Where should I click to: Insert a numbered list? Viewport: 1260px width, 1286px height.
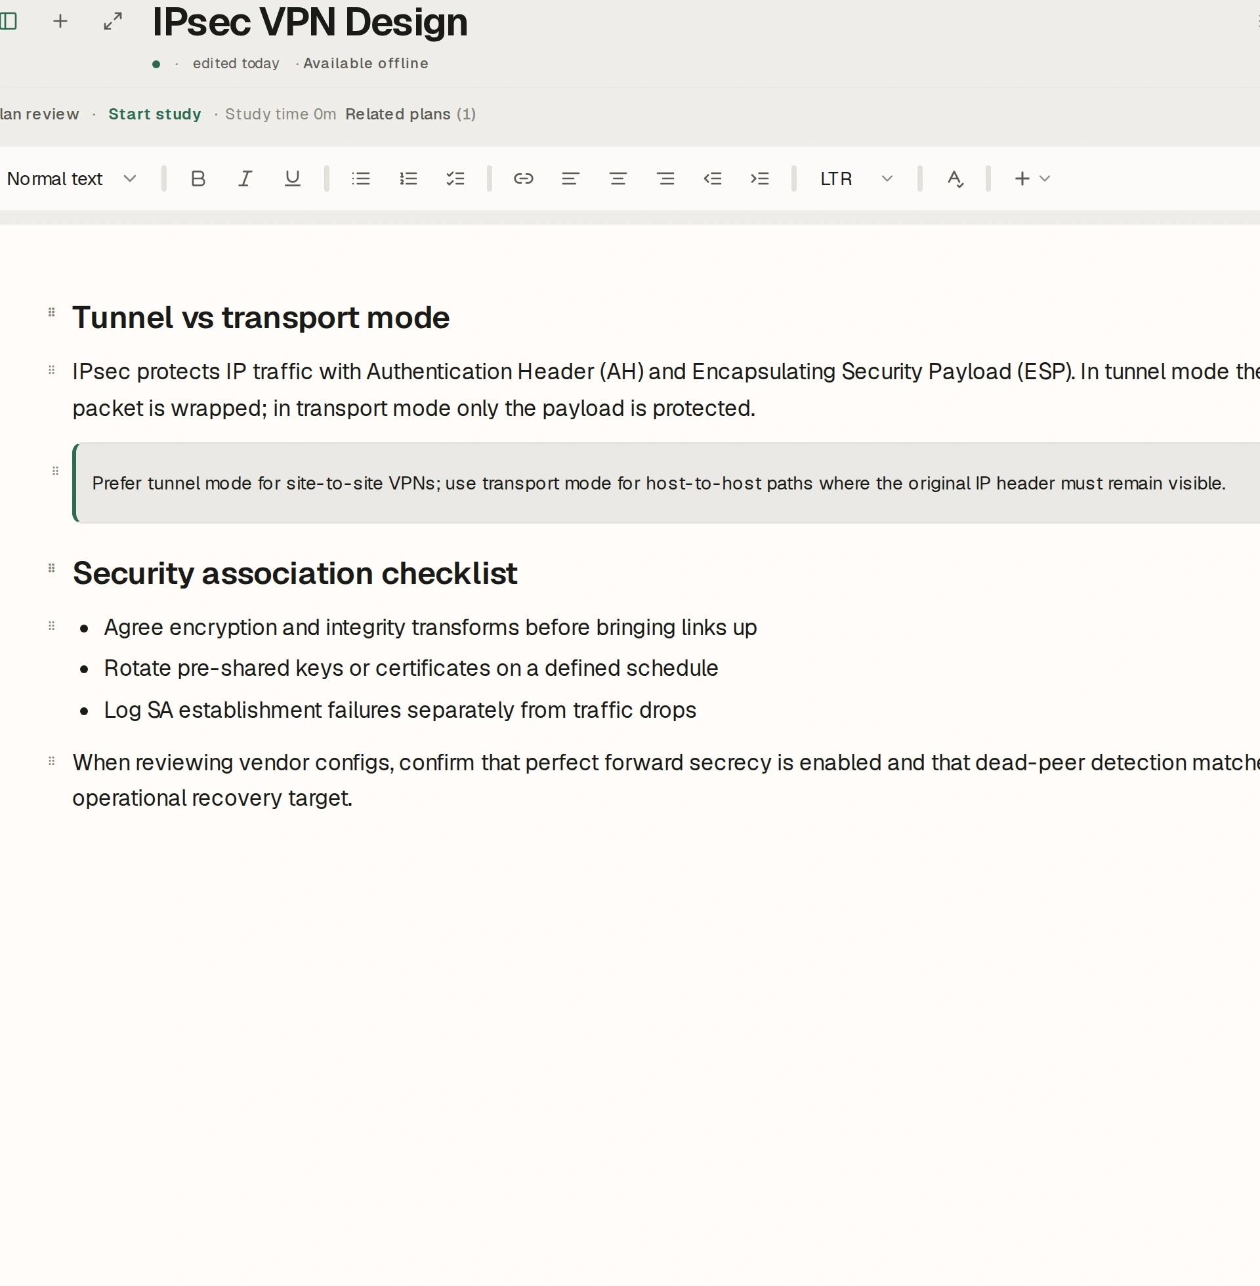point(408,178)
